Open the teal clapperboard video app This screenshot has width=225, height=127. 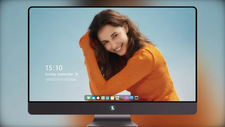click(x=107, y=98)
